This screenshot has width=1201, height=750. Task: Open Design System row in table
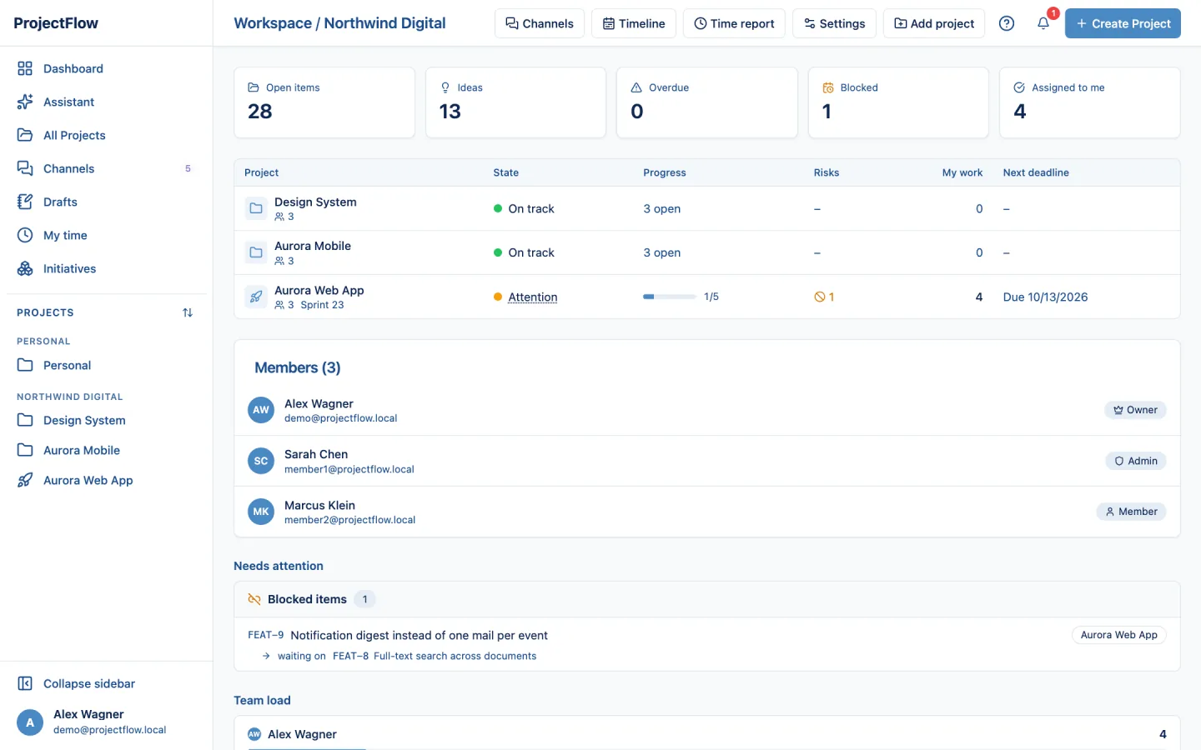pyautogui.click(x=707, y=208)
